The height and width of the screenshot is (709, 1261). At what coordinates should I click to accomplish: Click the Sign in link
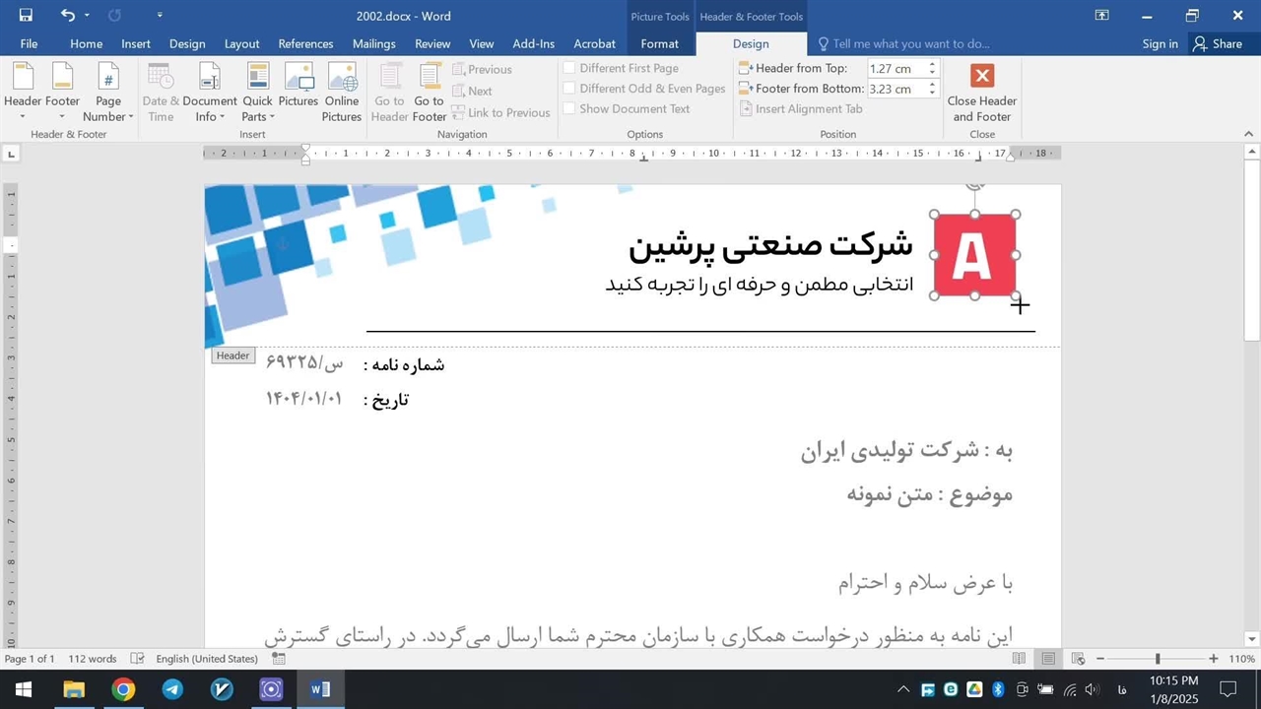coord(1160,43)
